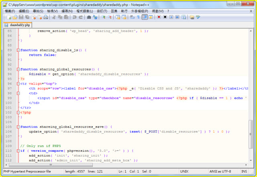Viewport: 257px width, 177px height.
Task: Collapse the sharing_disable_js function fold marker
Action: click(x=18, y=50)
